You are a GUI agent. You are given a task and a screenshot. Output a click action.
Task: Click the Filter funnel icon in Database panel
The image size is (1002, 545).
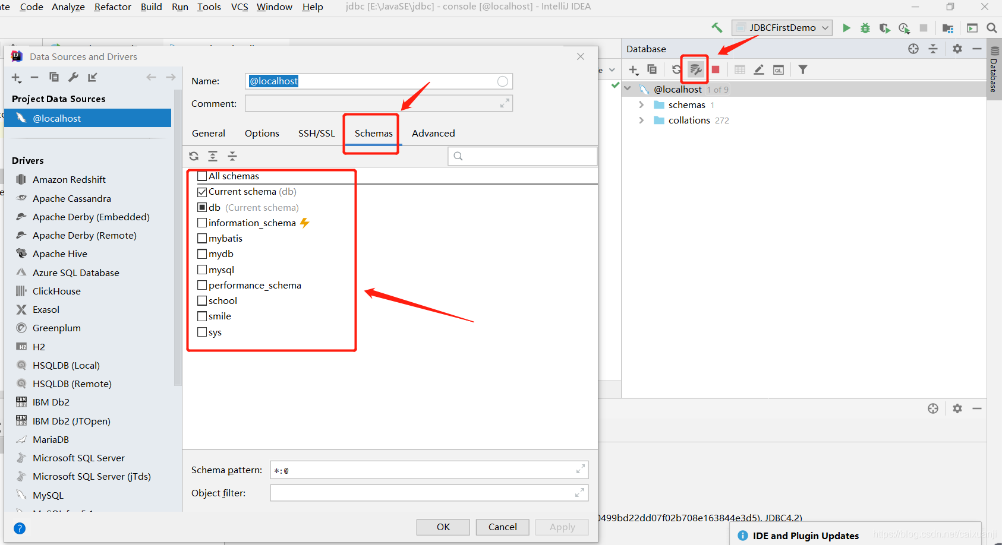coord(803,69)
